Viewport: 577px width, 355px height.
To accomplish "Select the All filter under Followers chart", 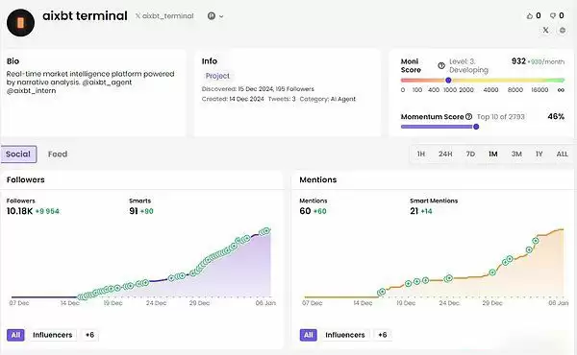I will pos(15,335).
